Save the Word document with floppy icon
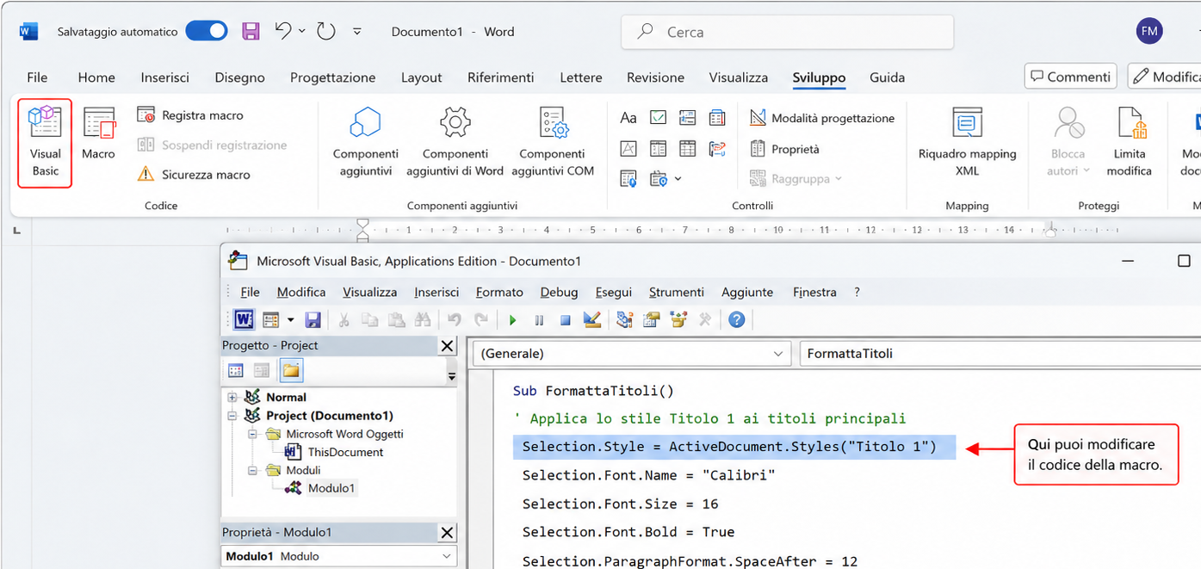 tap(251, 32)
